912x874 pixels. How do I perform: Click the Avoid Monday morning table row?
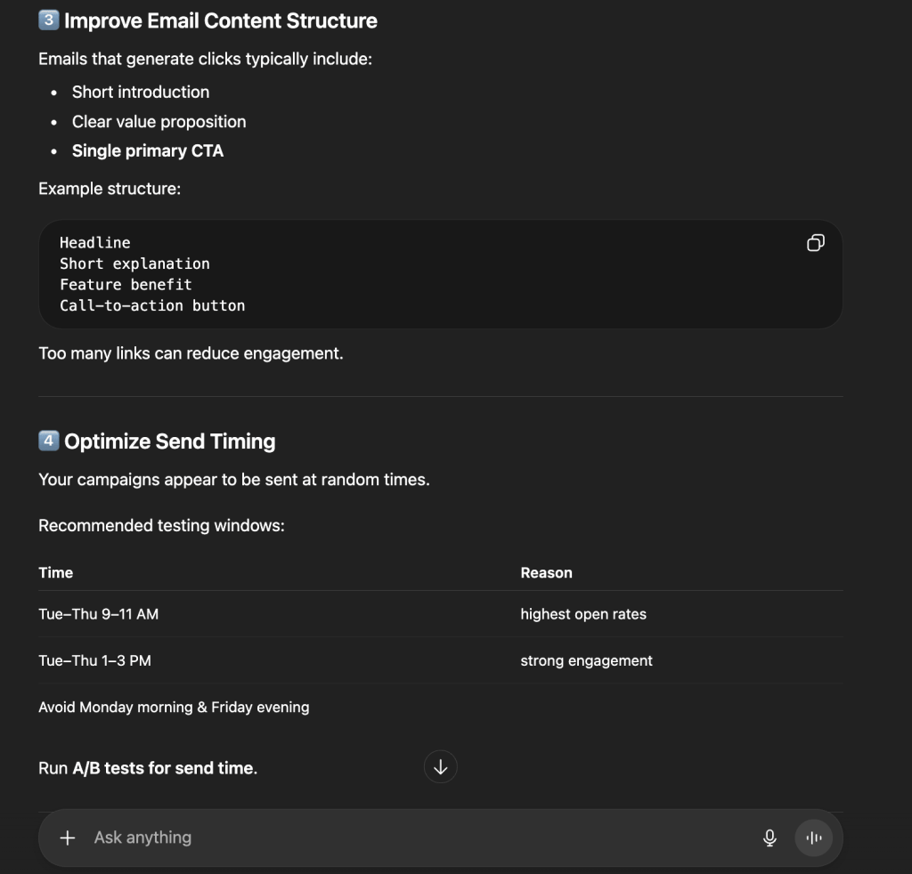tap(175, 708)
